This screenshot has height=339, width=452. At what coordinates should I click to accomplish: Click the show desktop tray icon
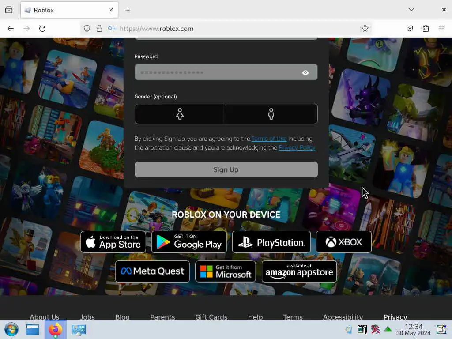point(441,329)
